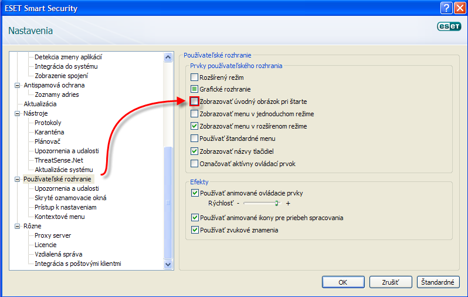468x297 pixels.
Task: Check Zobrazovať úvodný obrázok pri štarte
Action: click(194, 102)
